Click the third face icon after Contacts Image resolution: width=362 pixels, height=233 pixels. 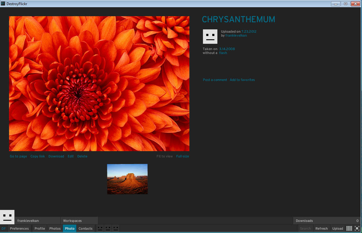pos(115,229)
